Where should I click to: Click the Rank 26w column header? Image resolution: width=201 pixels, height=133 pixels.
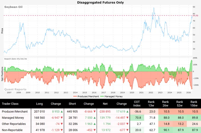pos(165,104)
